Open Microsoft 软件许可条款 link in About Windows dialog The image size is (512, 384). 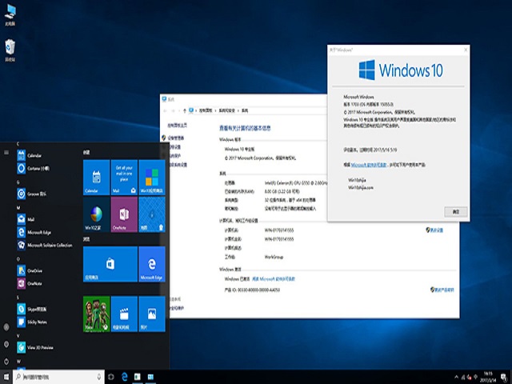[369, 163]
